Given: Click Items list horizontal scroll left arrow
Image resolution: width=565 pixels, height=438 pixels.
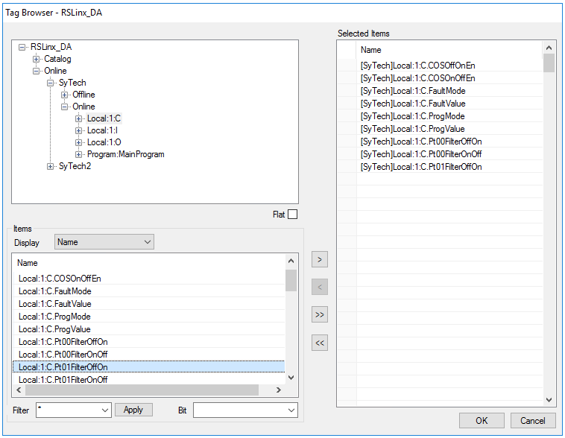Looking at the screenshot, I should click(19, 390).
